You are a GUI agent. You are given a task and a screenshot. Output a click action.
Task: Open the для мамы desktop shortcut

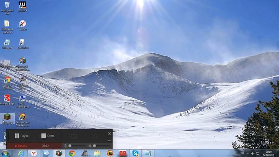[23, 44]
